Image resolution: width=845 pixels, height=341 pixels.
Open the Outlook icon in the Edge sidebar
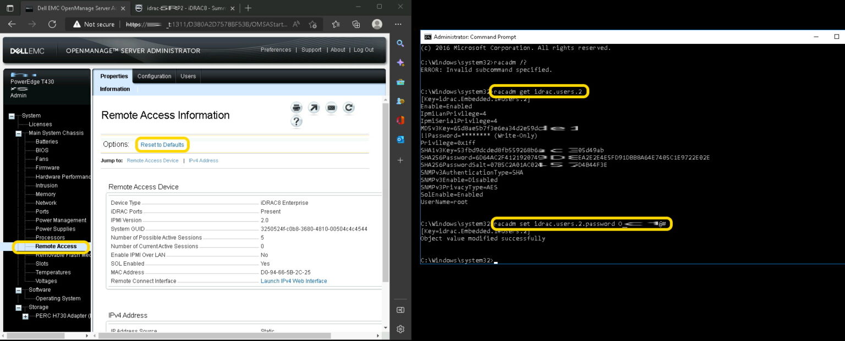pyautogui.click(x=400, y=139)
